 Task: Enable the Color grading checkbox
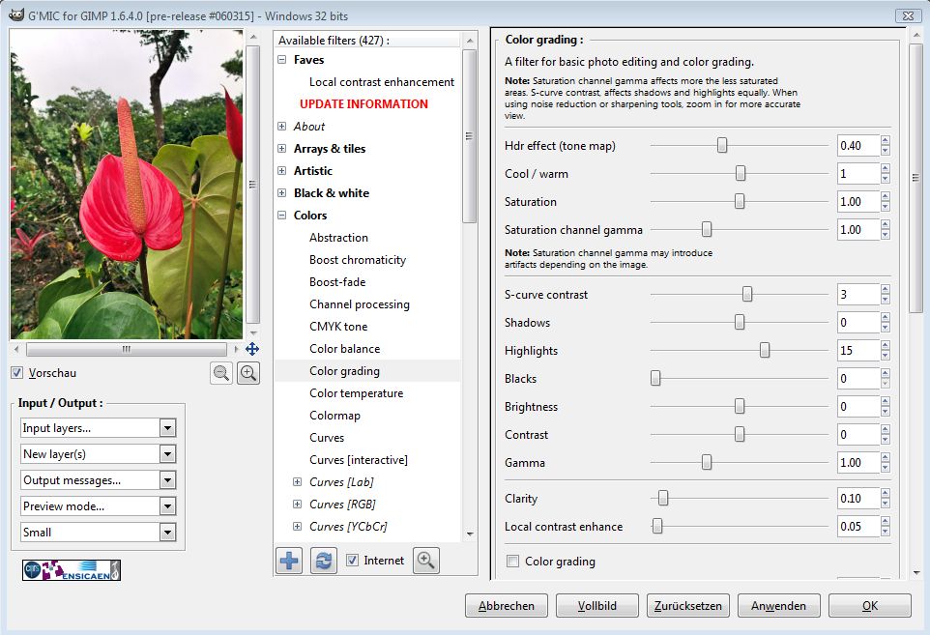(x=513, y=561)
